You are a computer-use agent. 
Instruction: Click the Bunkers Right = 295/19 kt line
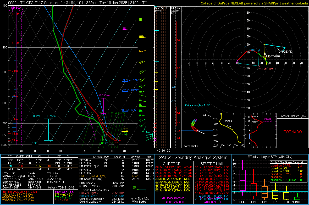102,193
